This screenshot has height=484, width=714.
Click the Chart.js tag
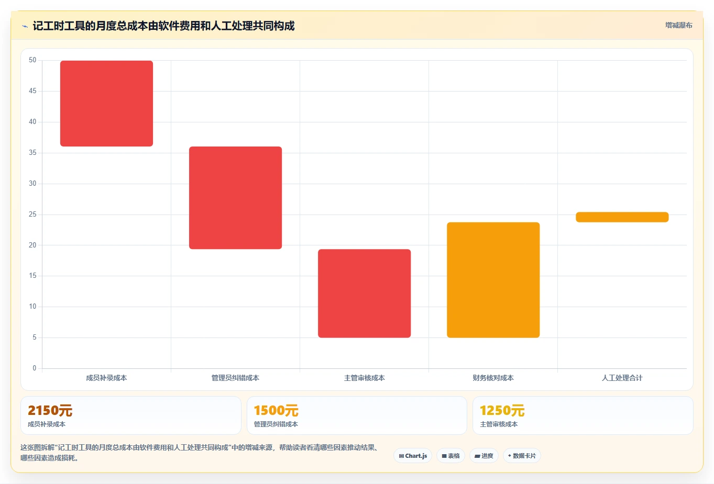point(413,456)
